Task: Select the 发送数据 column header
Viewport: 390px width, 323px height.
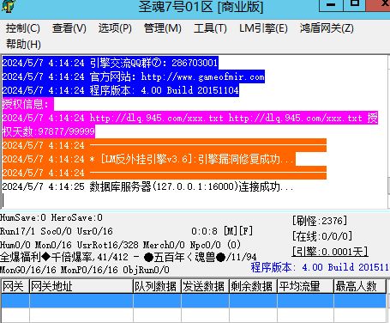Action: tap(205, 286)
